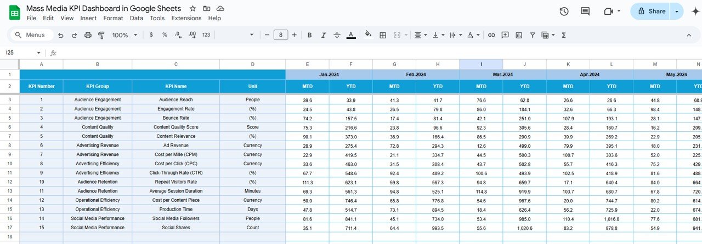The height and width of the screenshot is (244, 702).
Task: Increase decimal places
Action: coord(192,35)
